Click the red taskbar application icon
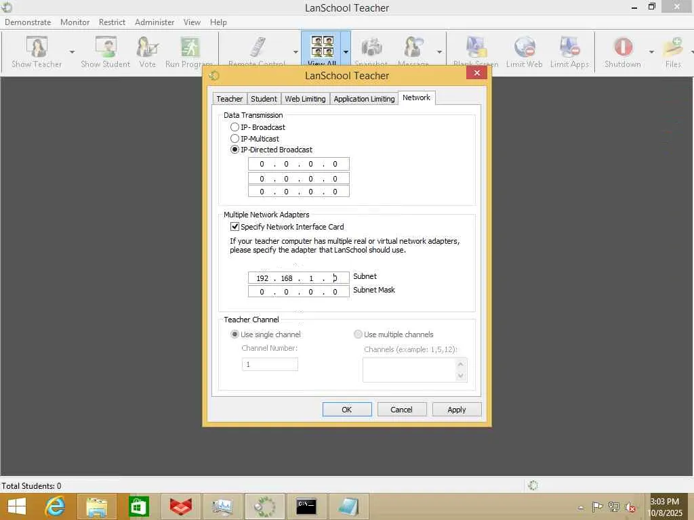Image resolution: width=694 pixels, height=520 pixels. [x=180, y=506]
